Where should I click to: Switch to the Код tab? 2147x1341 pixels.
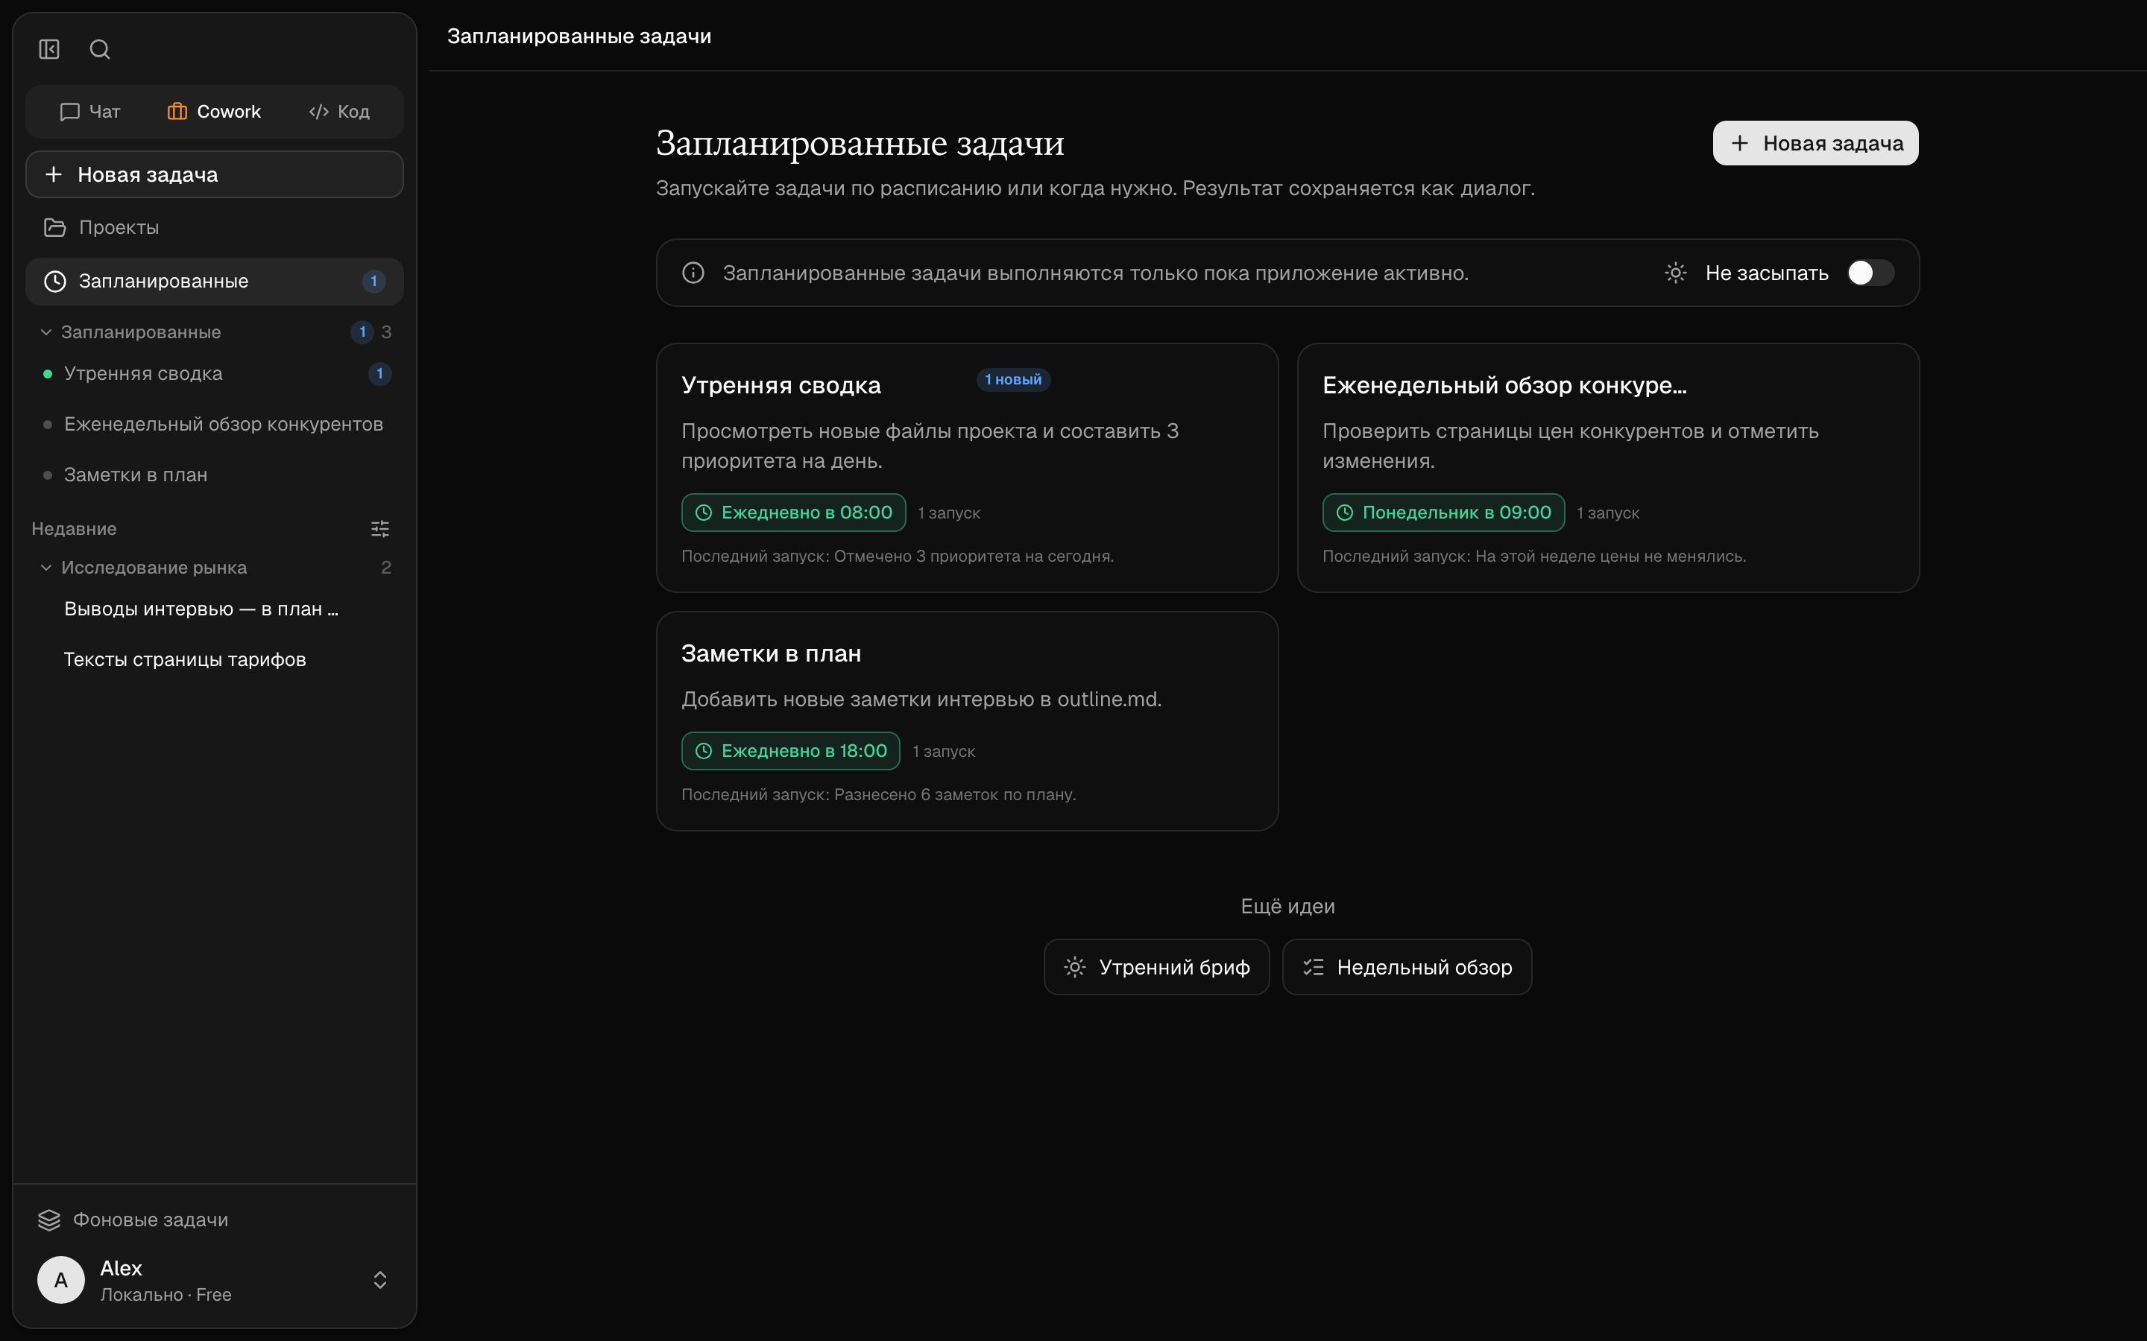[339, 112]
